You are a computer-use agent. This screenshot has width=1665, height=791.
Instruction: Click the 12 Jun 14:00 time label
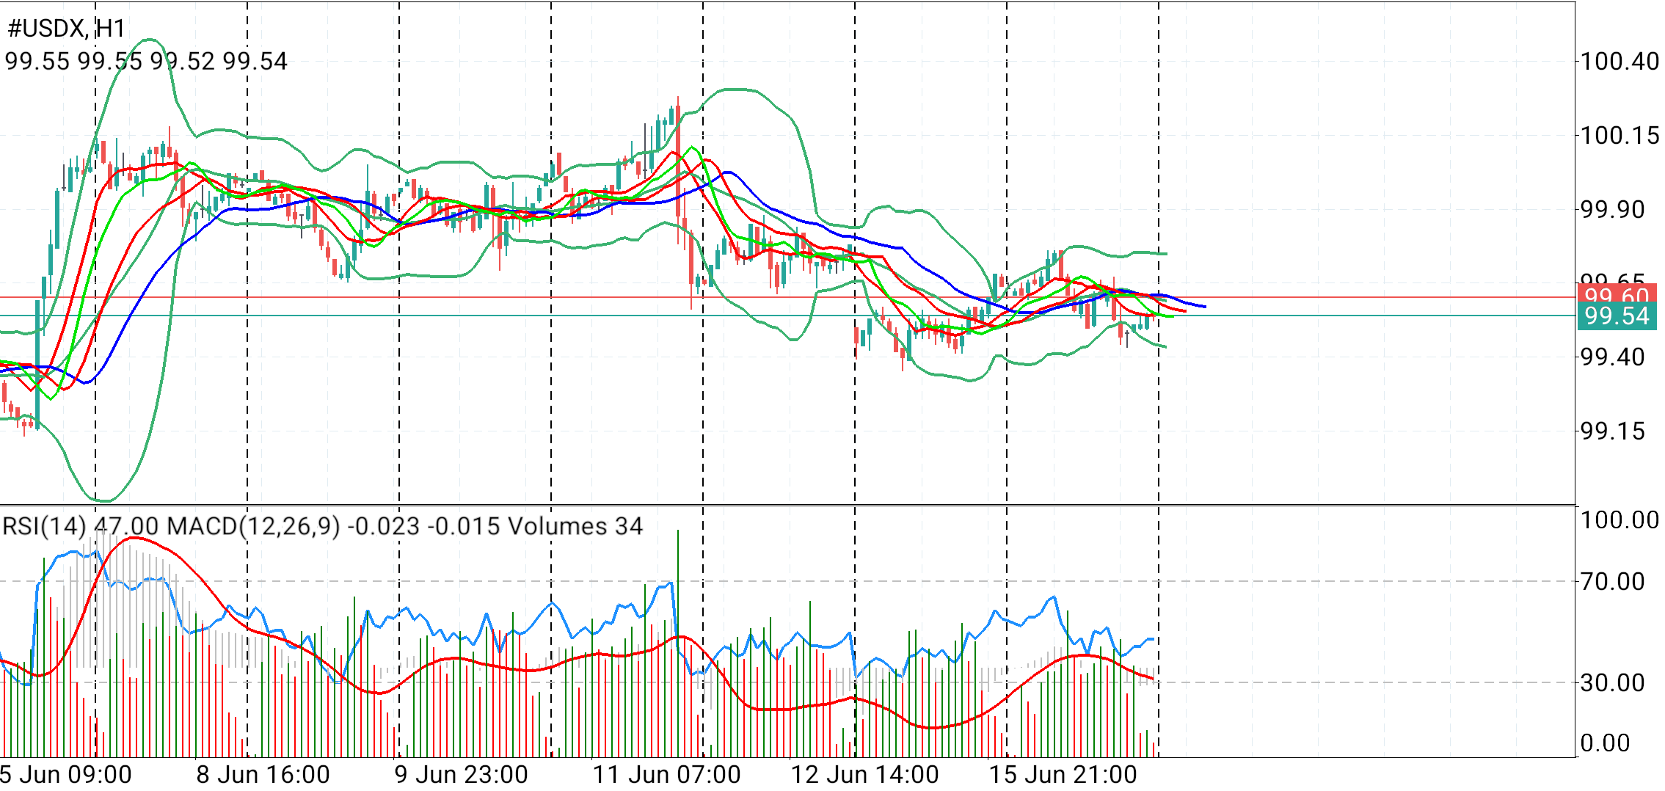pyautogui.click(x=864, y=775)
